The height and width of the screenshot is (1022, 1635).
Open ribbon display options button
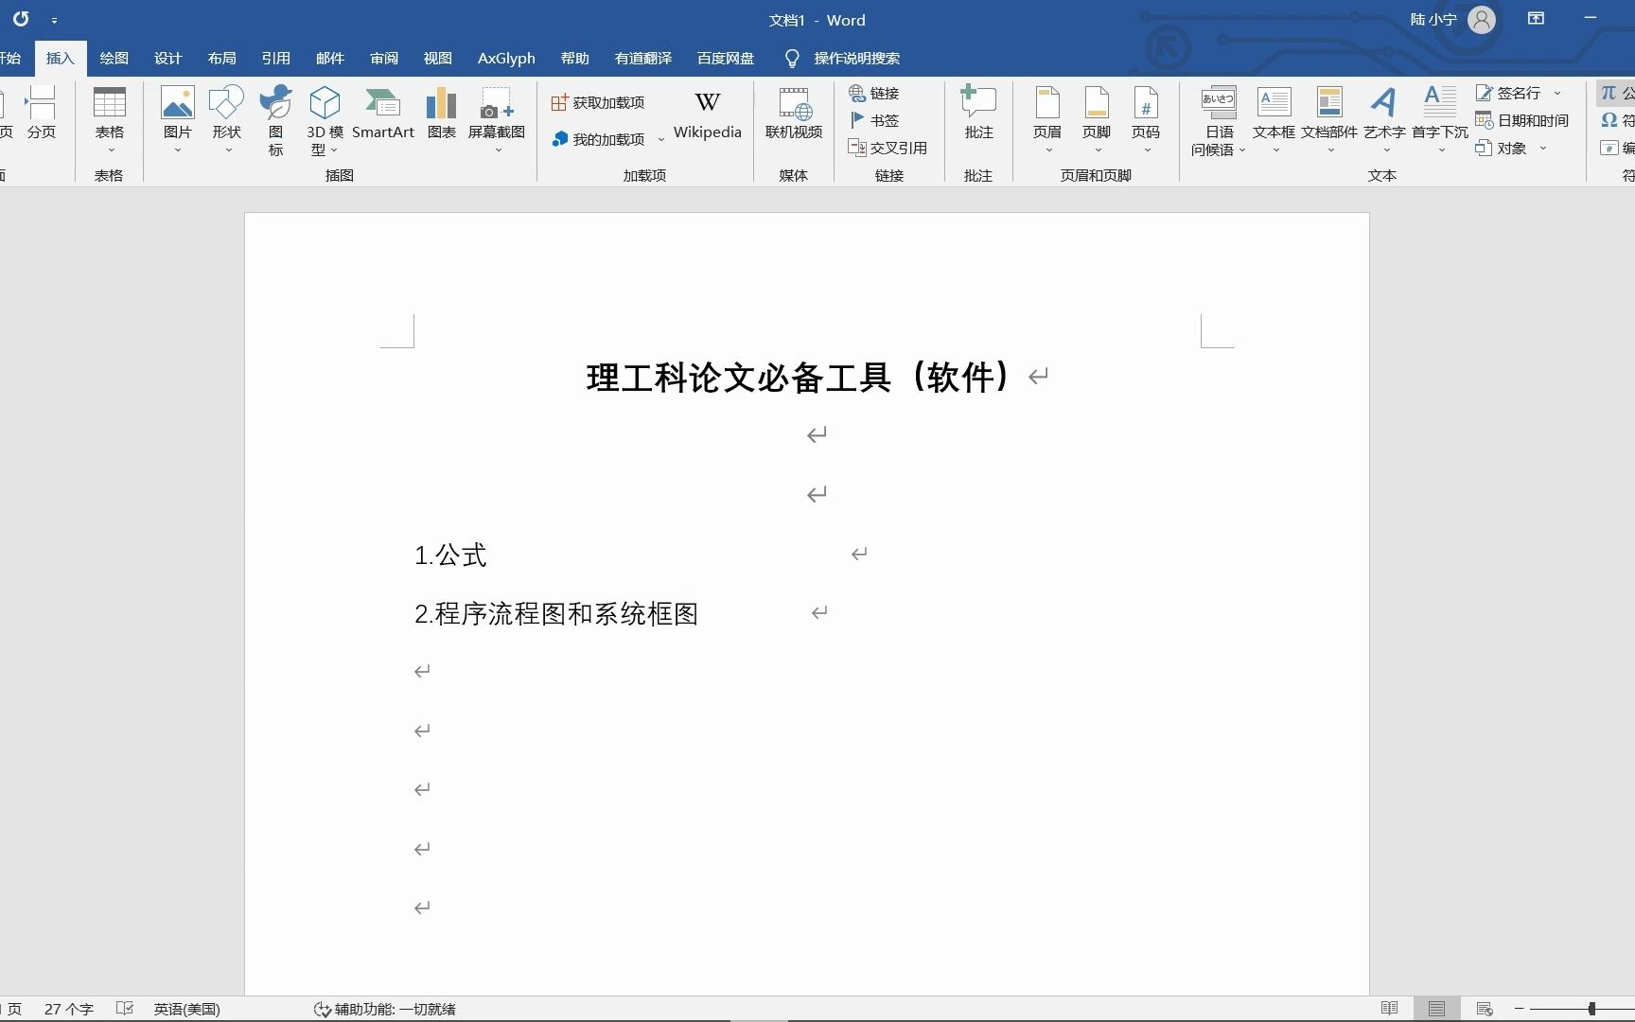point(1536,19)
